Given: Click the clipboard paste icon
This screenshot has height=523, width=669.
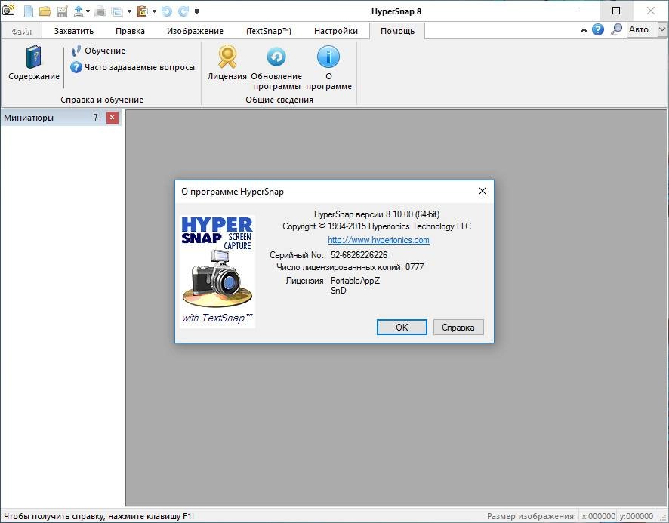Looking at the screenshot, I should pyautogui.click(x=143, y=11).
